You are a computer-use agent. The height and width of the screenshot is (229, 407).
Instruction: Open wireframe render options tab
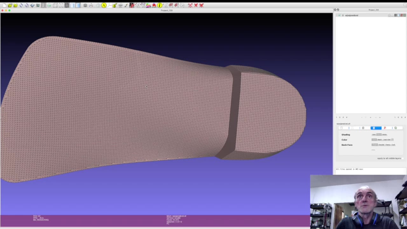click(363, 128)
